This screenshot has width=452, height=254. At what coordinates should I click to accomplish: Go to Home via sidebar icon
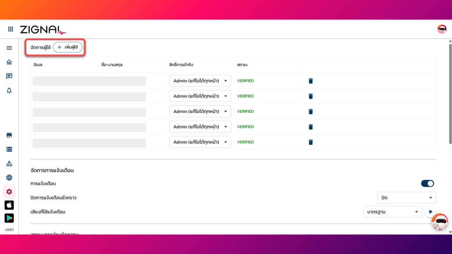[x=9, y=62]
